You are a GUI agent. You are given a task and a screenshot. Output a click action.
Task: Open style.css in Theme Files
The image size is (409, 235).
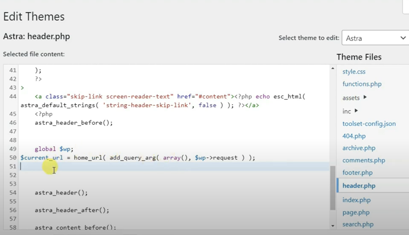click(354, 72)
